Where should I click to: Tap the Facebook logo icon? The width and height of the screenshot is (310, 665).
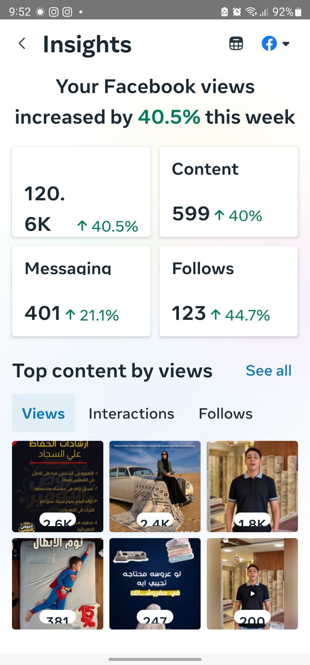tap(269, 44)
